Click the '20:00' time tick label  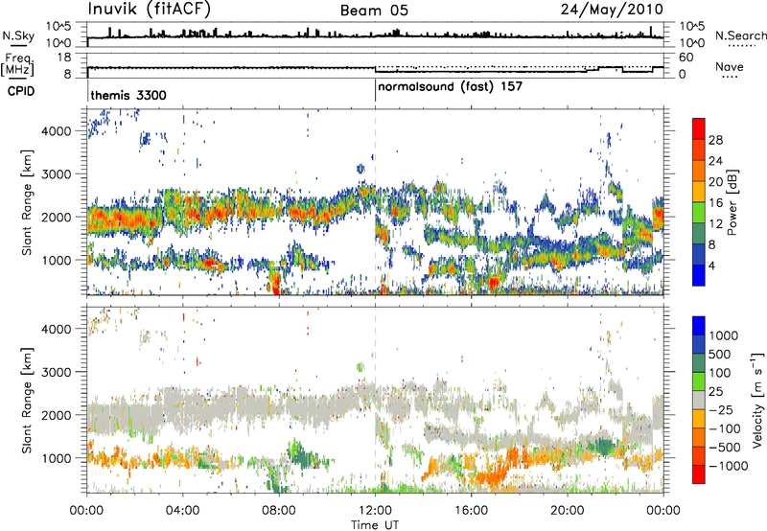click(x=567, y=511)
